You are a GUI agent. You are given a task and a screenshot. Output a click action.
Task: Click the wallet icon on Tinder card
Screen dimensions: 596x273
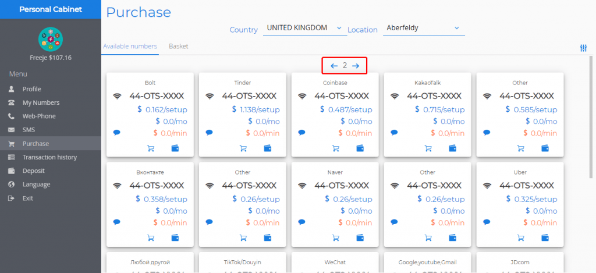[267, 148]
